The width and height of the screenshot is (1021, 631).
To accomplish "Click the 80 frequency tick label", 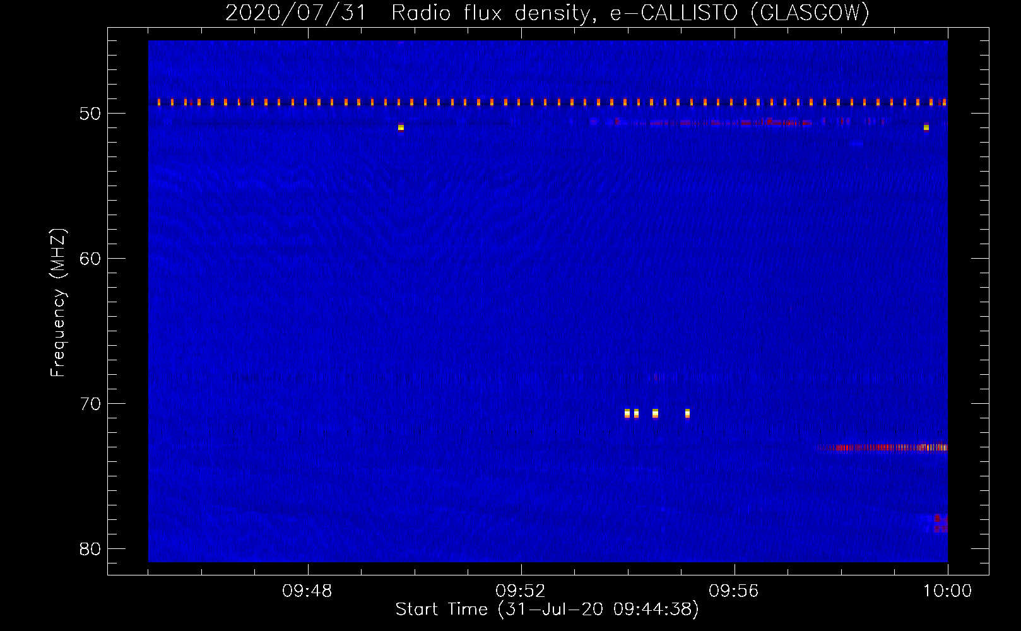I will coord(90,549).
